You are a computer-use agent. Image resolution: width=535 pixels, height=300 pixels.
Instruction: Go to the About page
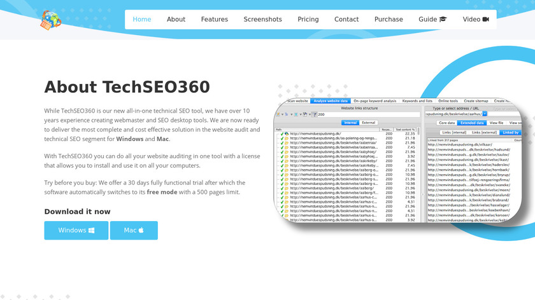pos(176,20)
